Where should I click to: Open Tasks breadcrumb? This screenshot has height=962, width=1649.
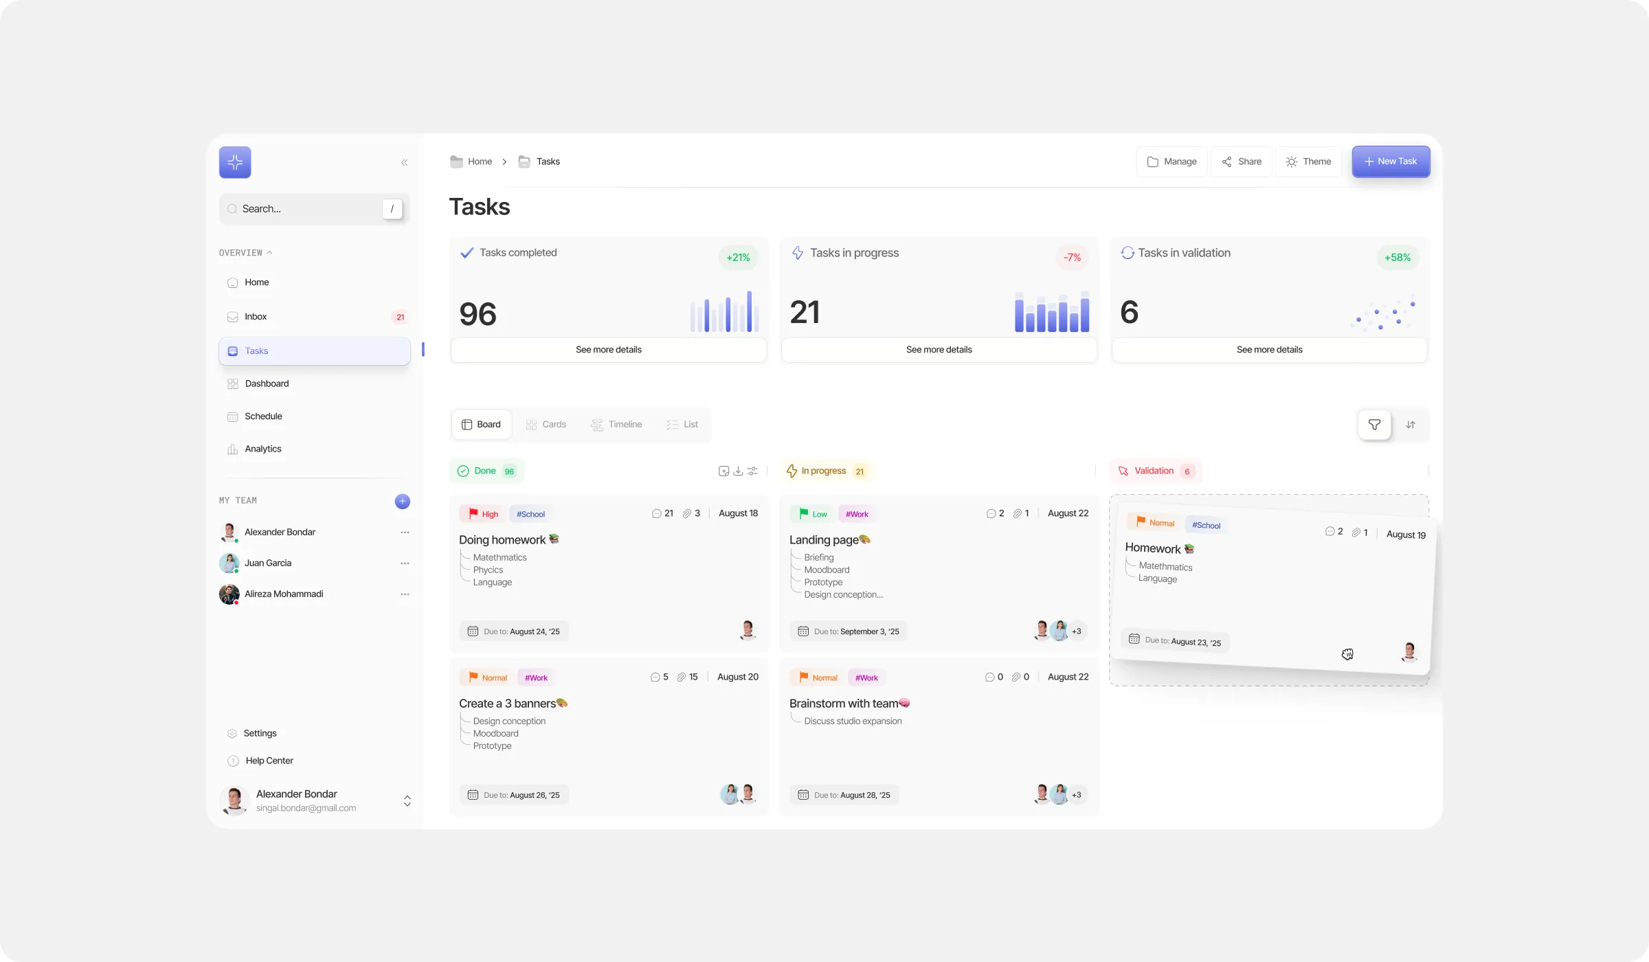point(539,161)
